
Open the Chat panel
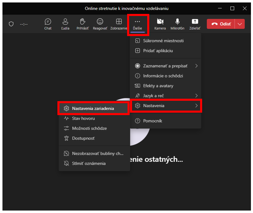48,24
